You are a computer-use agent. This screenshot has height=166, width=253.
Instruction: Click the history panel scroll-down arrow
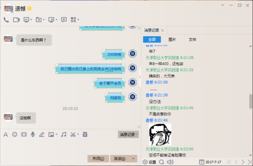pos(250,155)
